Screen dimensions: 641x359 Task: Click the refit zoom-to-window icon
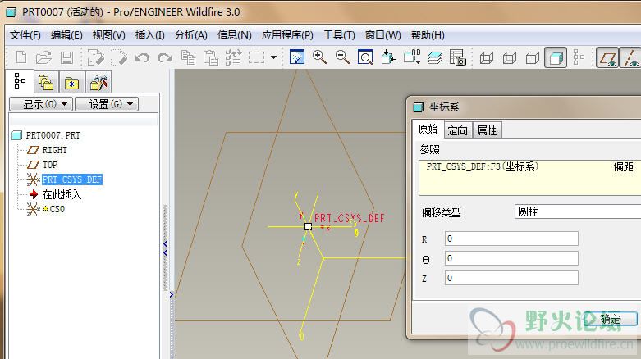click(x=365, y=57)
